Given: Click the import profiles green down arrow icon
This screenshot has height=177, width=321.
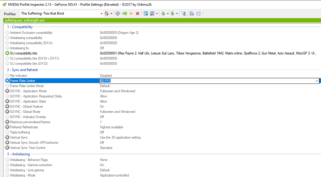Looking at the screenshot, I should pos(173,14).
